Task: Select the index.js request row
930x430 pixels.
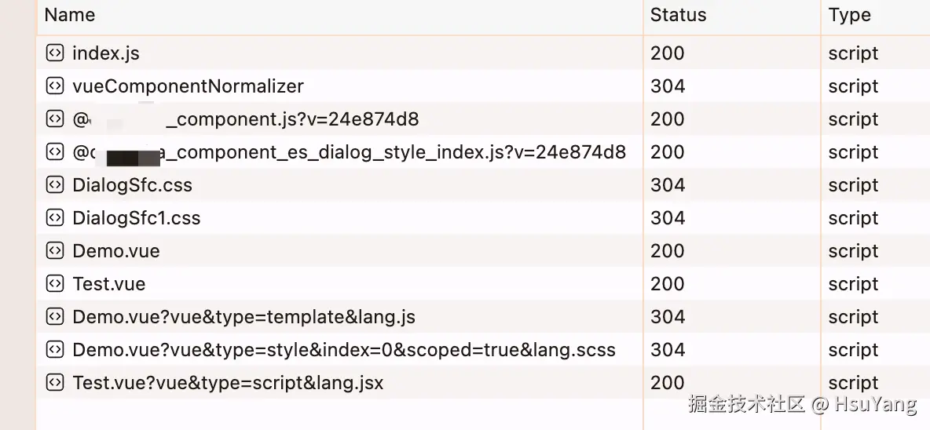Action: pyautogui.click(x=106, y=53)
